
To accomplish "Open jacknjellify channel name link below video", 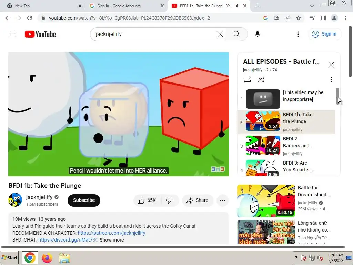I will 39,197.
